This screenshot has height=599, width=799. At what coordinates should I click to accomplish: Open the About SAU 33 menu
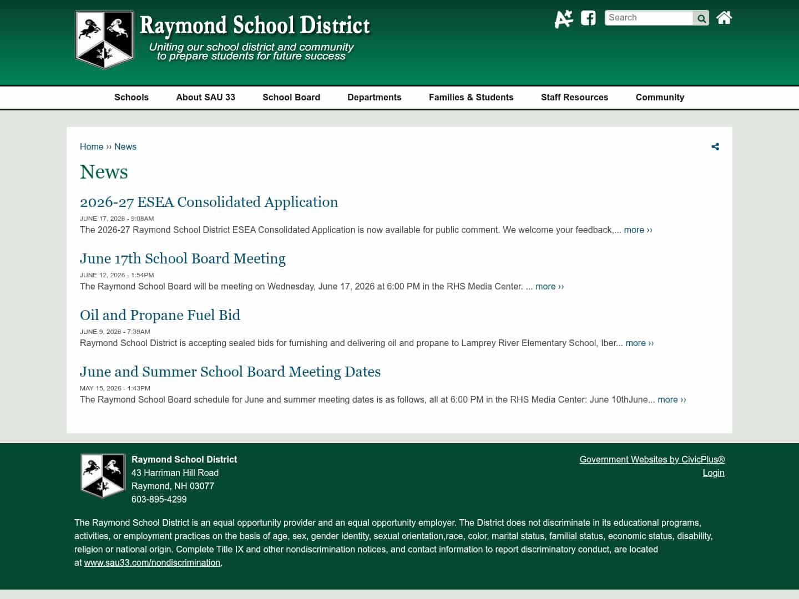click(206, 97)
